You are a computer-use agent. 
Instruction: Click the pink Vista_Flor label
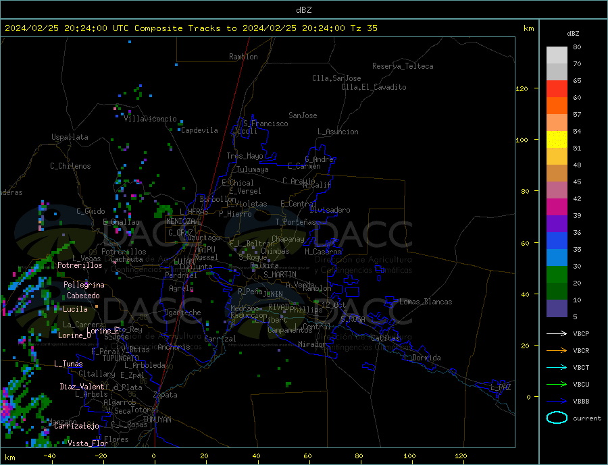pos(88,443)
